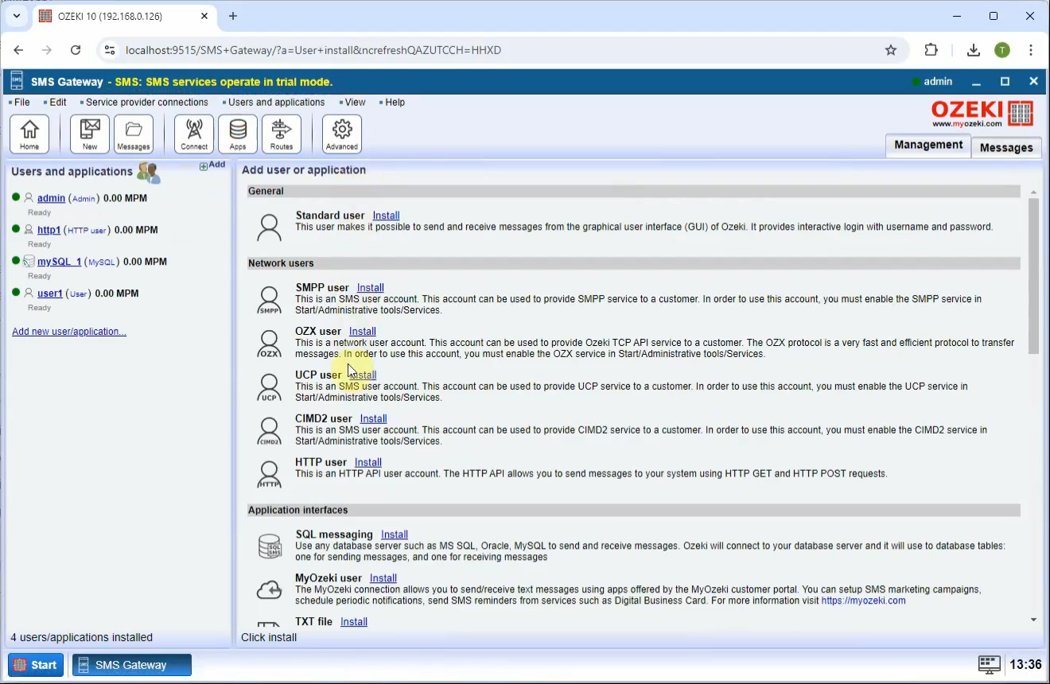The width and height of the screenshot is (1050, 684).
Task: Click Install next to HTTP user
Action: pos(367,461)
